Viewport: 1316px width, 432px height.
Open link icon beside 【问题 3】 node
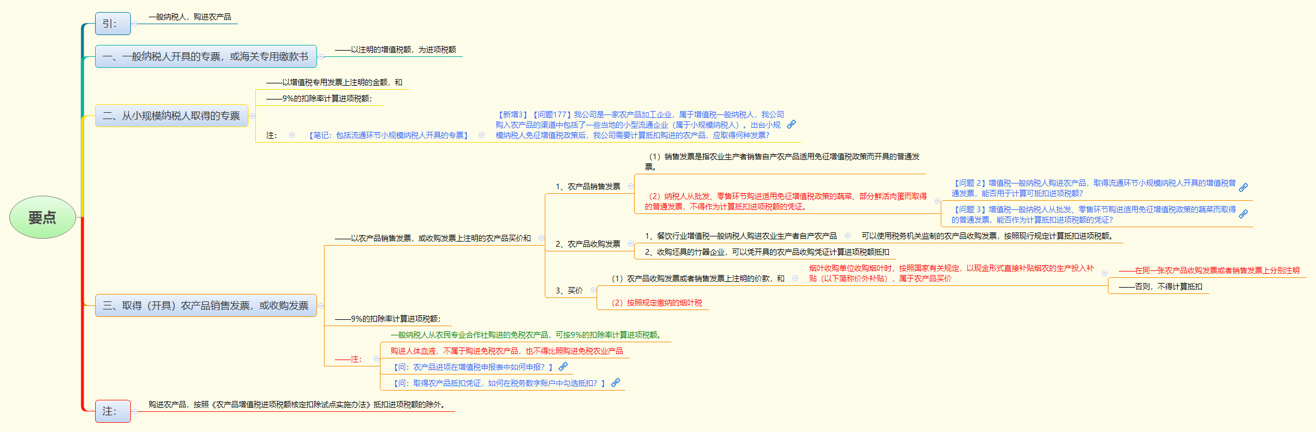pyautogui.click(x=1243, y=214)
